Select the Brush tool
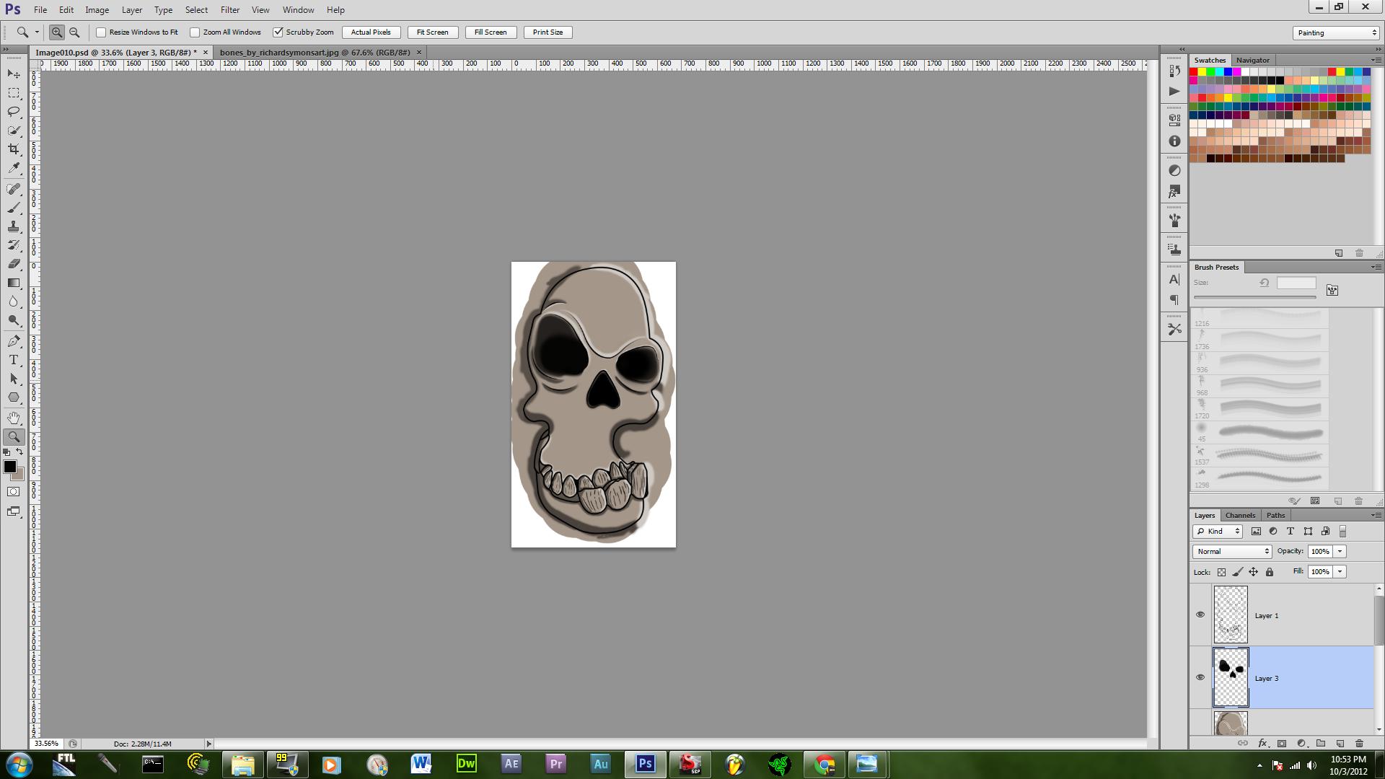 tap(14, 208)
